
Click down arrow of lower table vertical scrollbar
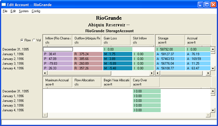pos(213,110)
